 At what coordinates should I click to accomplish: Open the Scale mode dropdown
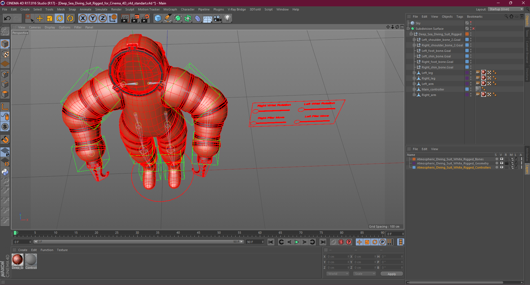point(365,274)
